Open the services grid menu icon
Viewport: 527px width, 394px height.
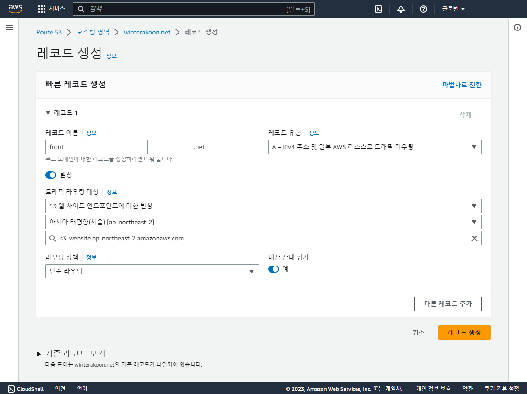tap(42, 9)
